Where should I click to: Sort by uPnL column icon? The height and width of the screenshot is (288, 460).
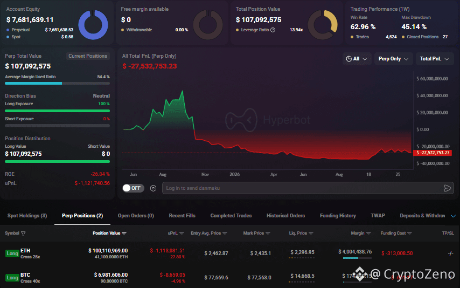pos(182,234)
